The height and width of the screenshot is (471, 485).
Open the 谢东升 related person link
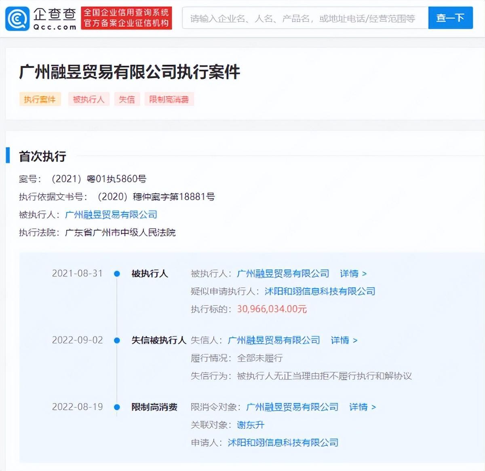tap(251, 425)
